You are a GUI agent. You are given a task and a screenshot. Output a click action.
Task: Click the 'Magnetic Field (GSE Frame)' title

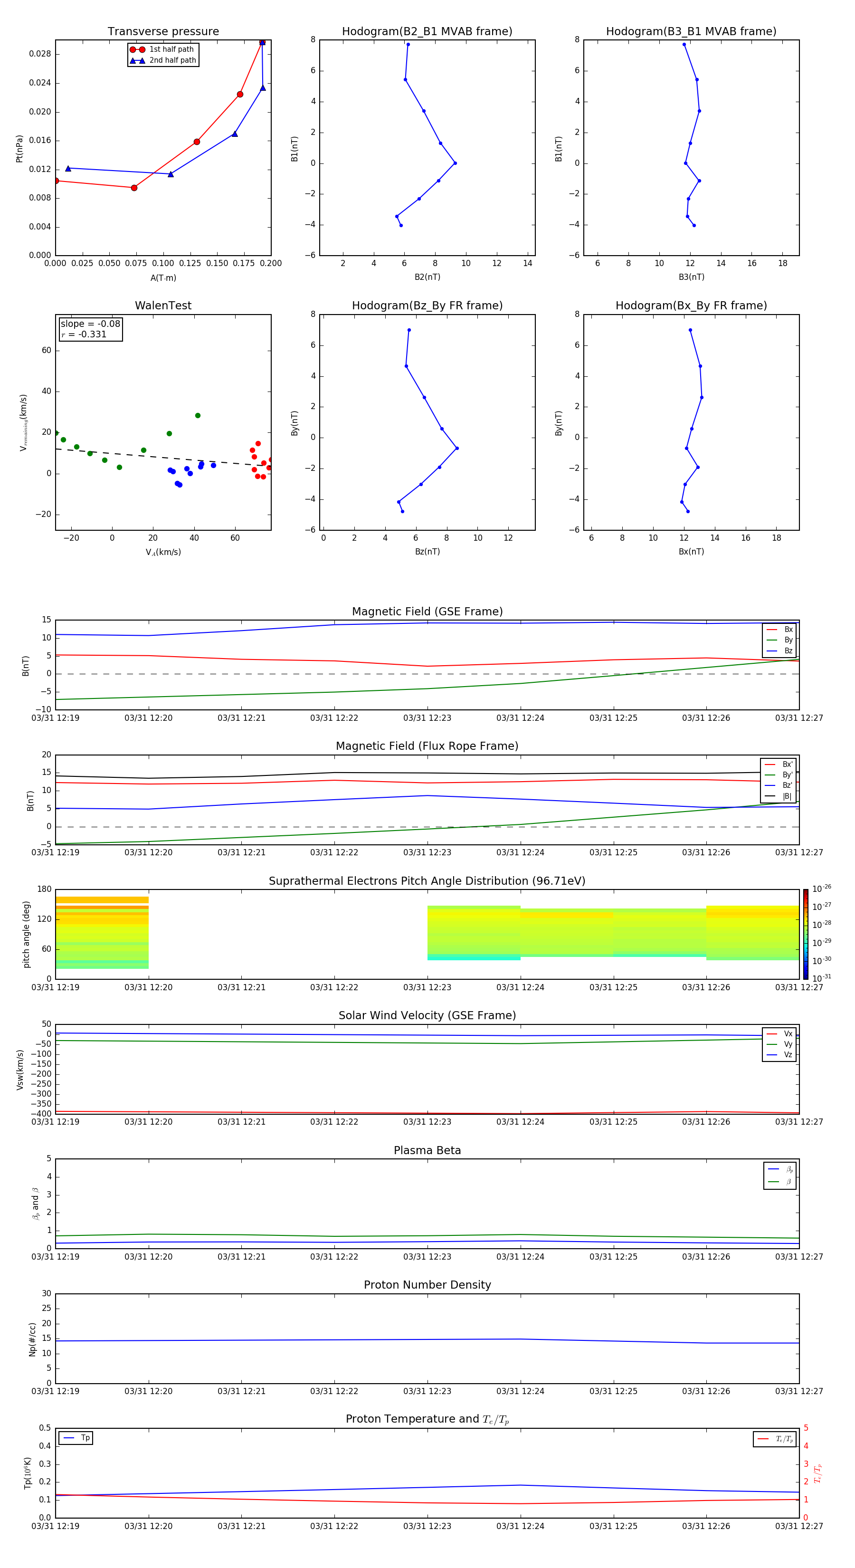point(427,612)
